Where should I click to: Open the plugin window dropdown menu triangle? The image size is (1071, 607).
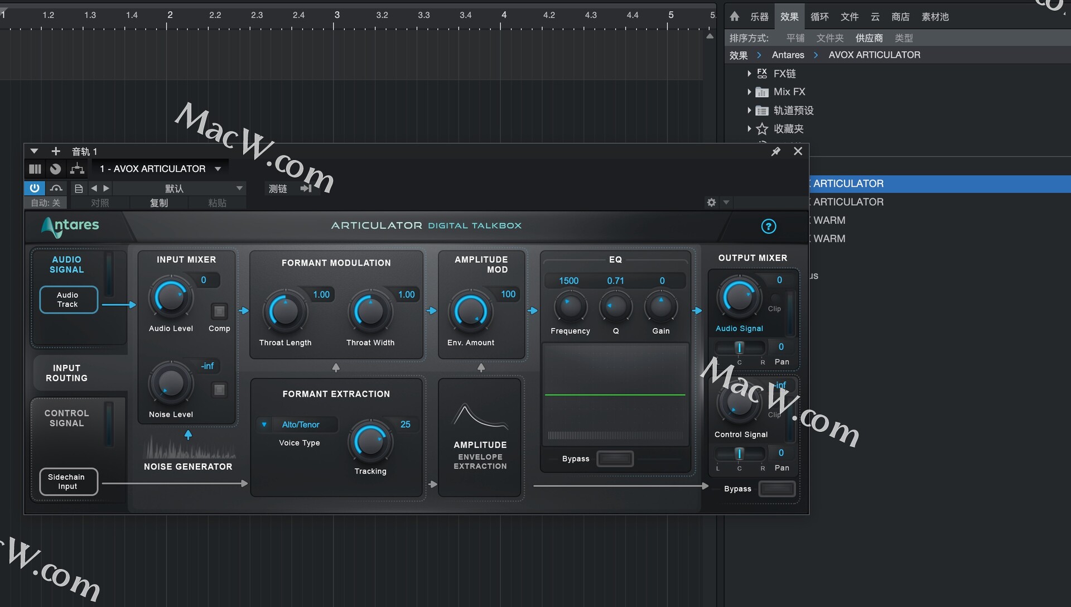[34, 151]
